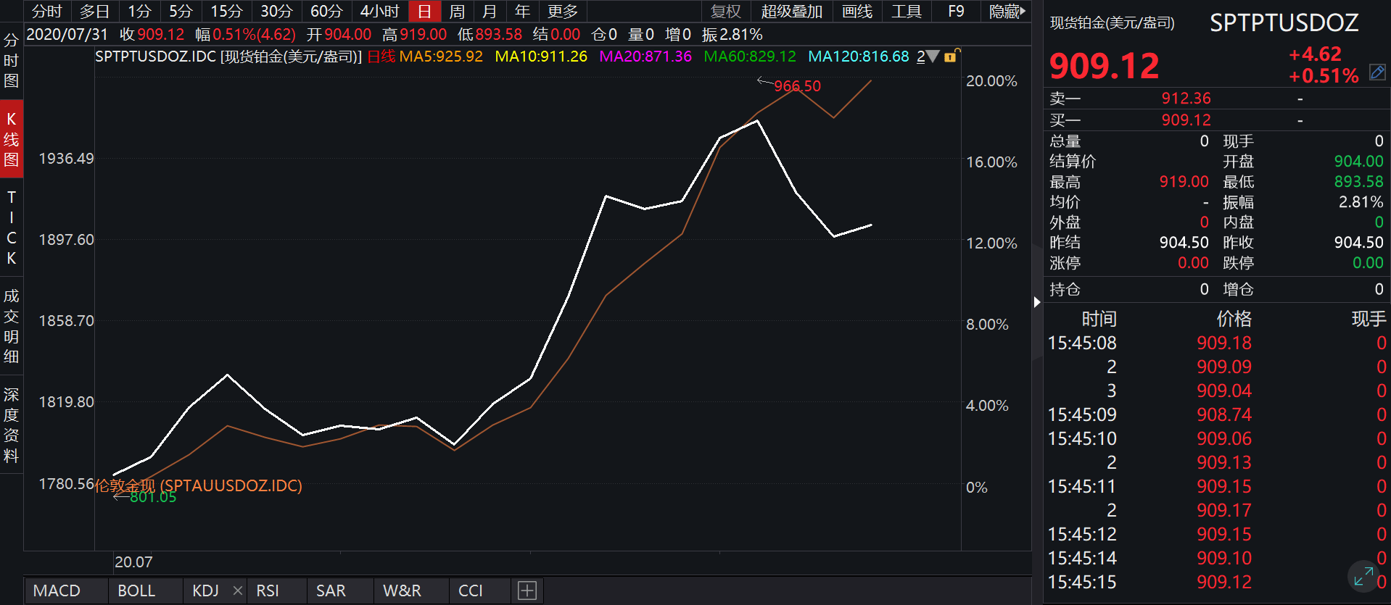Open the 复权 adjustment menu
Image resolution: width=1391 pixels, height=605 pixels.
pyautogui.click(x=726, y=12)
